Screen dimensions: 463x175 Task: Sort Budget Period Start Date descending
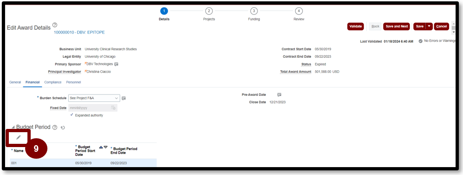[106, 147]
